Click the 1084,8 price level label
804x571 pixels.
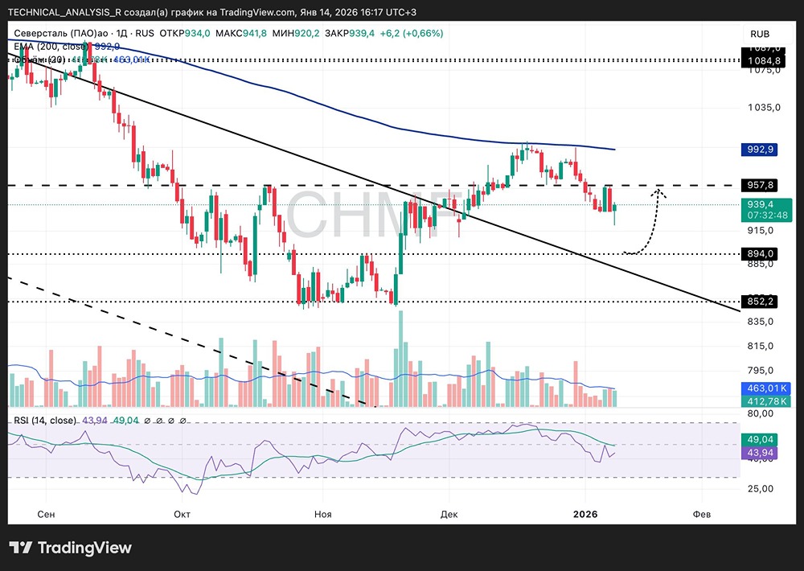[x=764, y=61]
